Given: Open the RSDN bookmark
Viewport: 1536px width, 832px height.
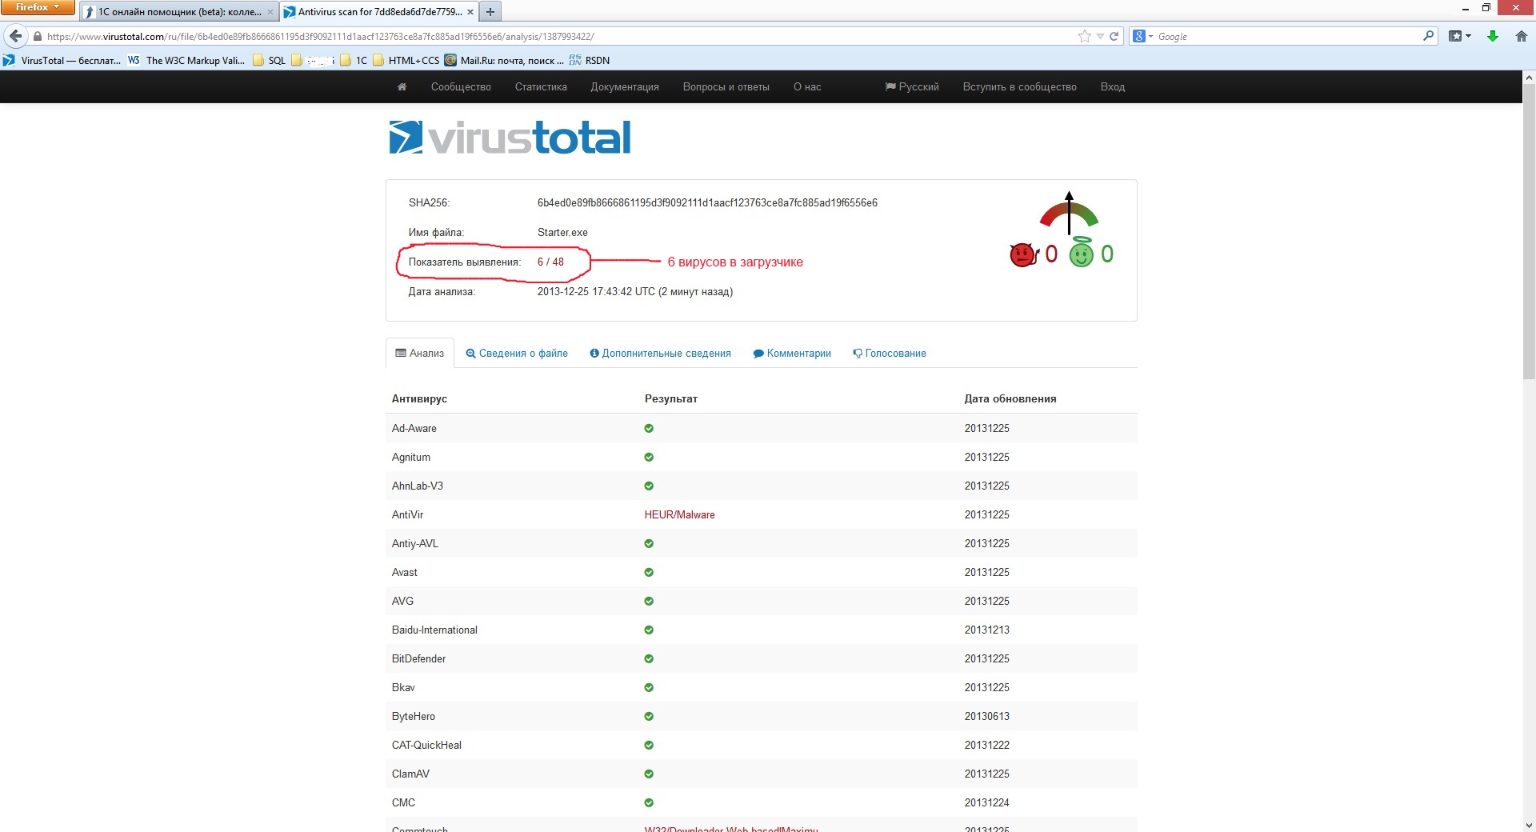Looking at the screenshot, I should click(590, 60).
